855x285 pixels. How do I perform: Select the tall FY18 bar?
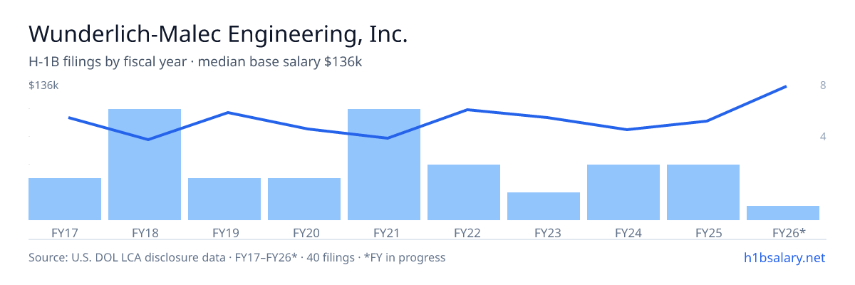pos(145,165)
